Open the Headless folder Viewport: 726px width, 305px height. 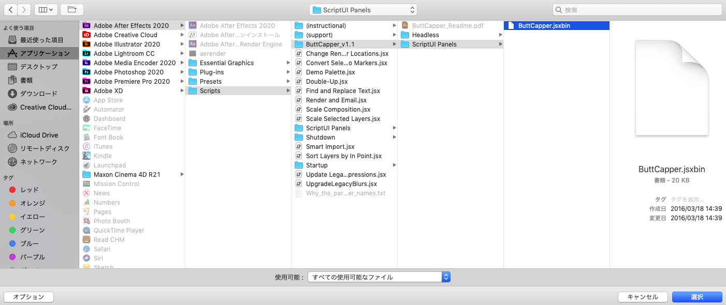pyautogui.click(x=451, y=35)
